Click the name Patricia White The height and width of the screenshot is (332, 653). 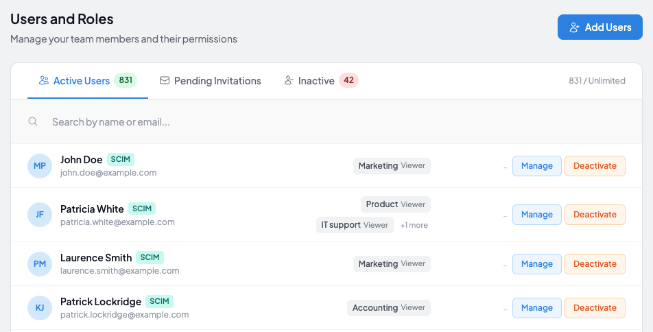pyautogui.click(x=92, y=209)
